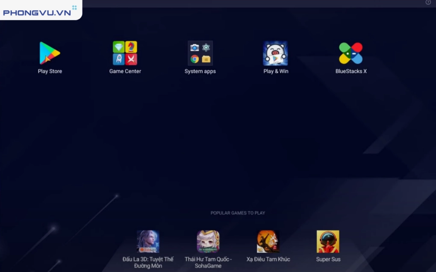Click the "Play & Win" text label
Viewport: 436px width, 272px height.
[x=276, y=71]
